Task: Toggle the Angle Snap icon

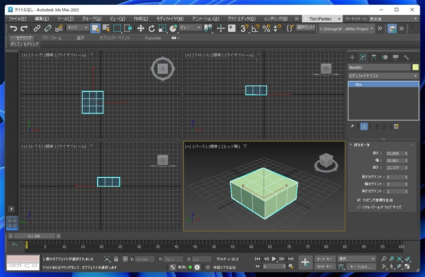Action: (255, 28)
